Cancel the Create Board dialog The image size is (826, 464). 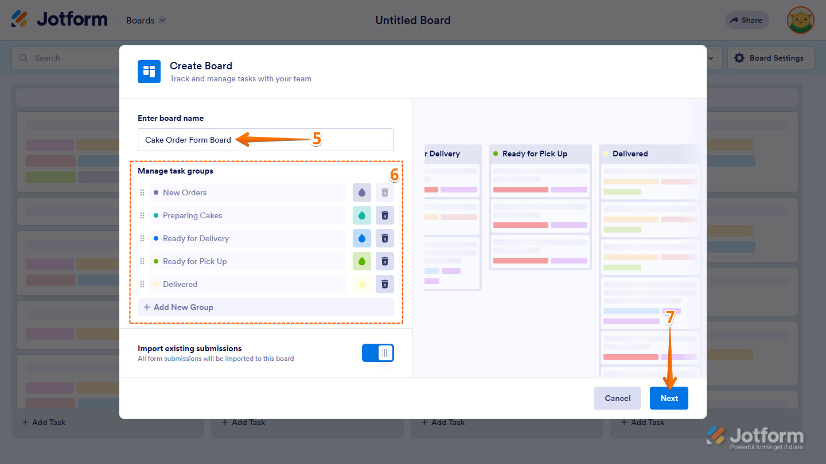(x=617, y=398)
